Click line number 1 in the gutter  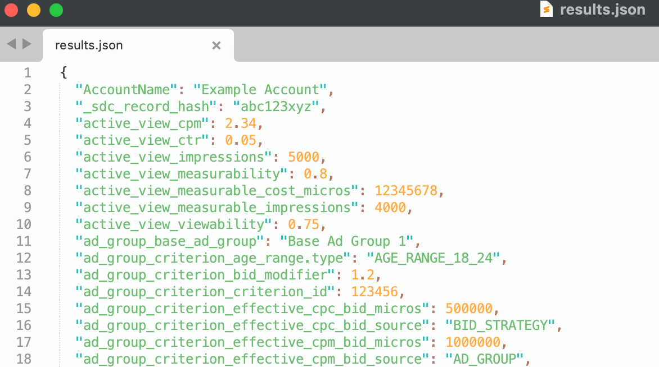tap(28, 73)
